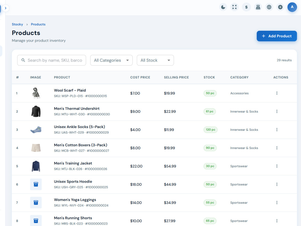Open actions menu for Men's Running Shorts
The height and width of the screenshot is (226, 301).
277,221
